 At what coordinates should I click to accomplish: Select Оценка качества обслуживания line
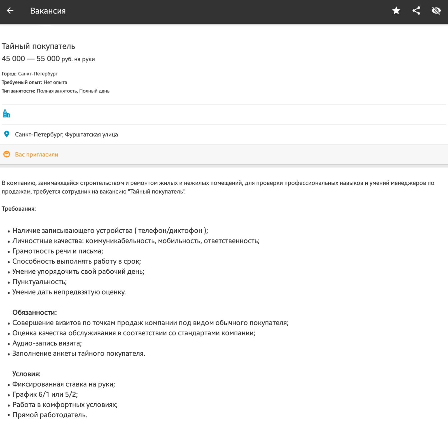(134, 333)
